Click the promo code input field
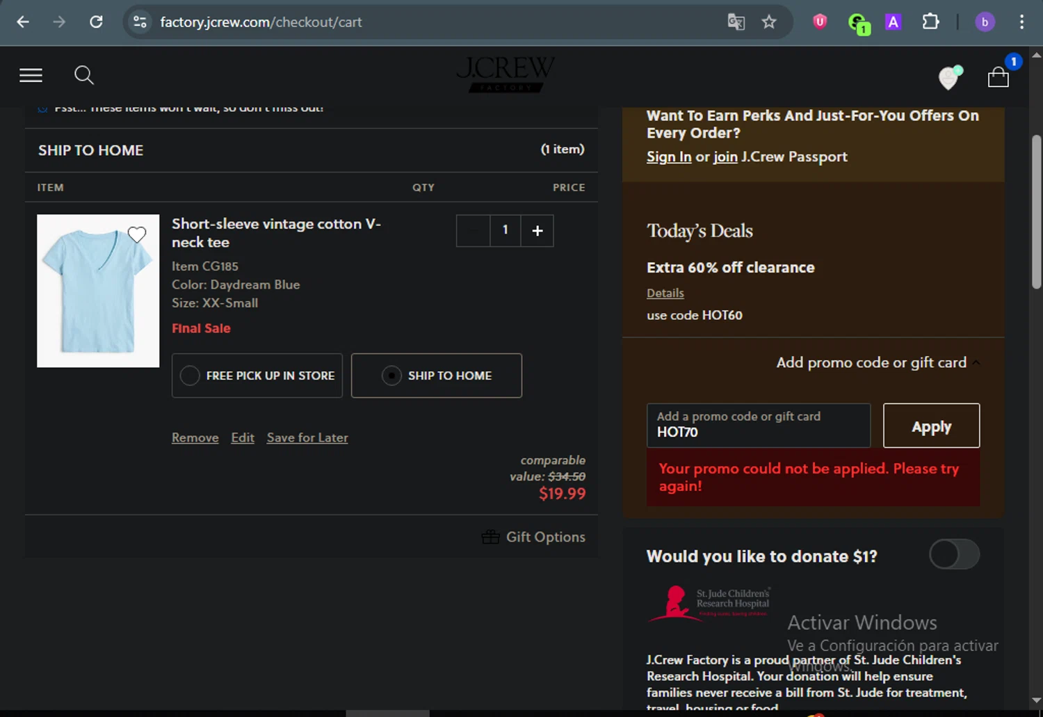The image size is (1043, 717). click(759, 426)
